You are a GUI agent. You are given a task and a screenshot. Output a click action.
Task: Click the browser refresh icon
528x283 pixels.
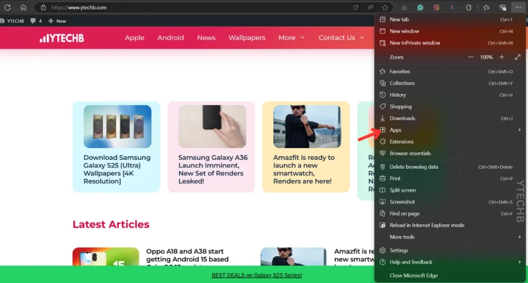click(7, 7)
